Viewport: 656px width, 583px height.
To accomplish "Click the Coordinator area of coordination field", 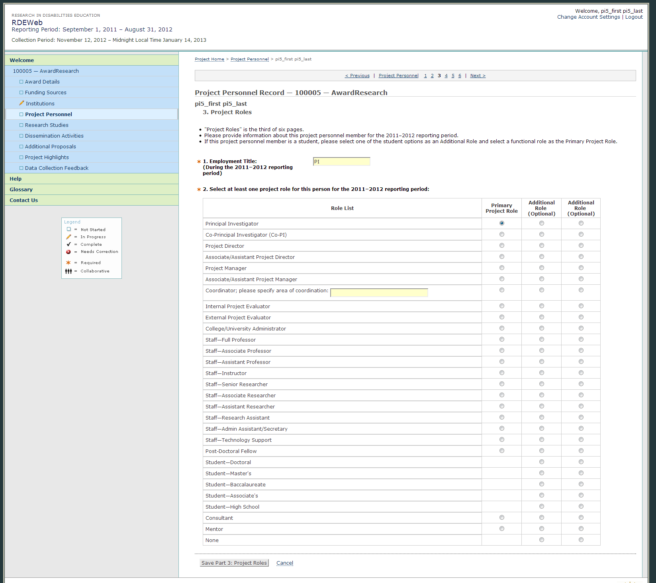I will click(379, 293).
